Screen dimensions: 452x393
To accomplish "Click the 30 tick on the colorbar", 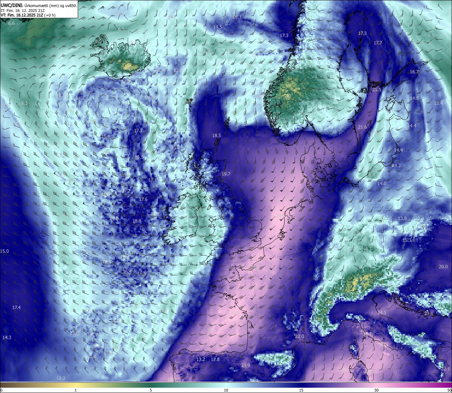I will [x=376, y=390].
